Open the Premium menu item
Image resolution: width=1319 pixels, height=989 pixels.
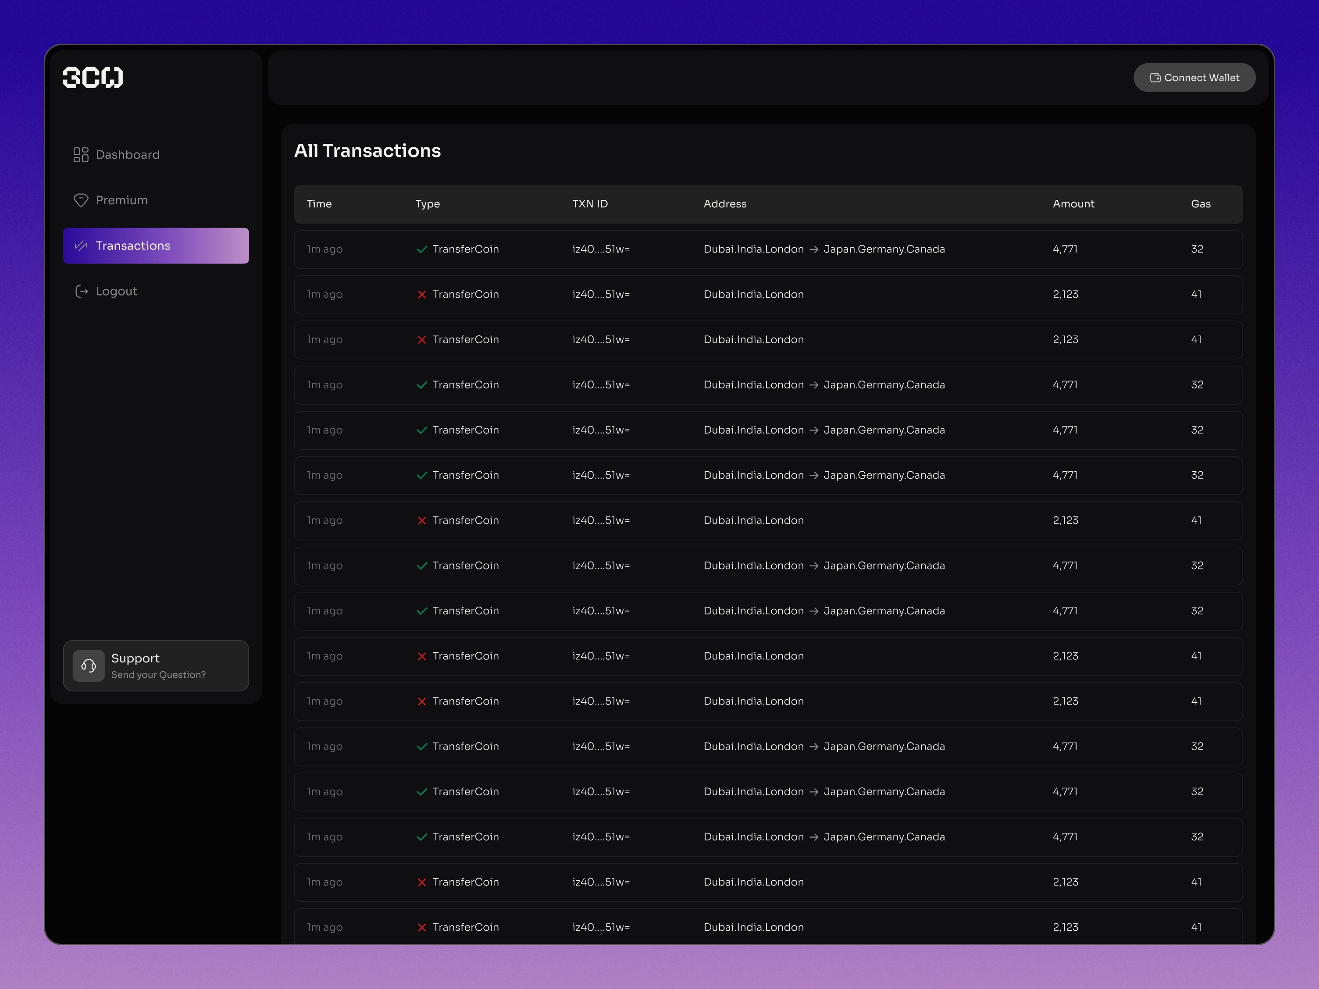point(121,200)
